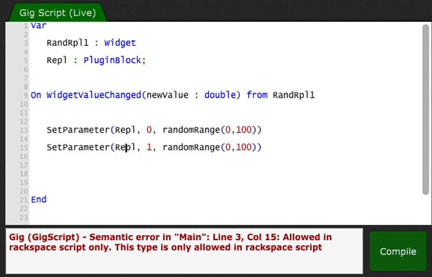This screenshot has height=277, width=432.
Task: Click 'randomRange' on line 13
Action: [x=192, y=130]
